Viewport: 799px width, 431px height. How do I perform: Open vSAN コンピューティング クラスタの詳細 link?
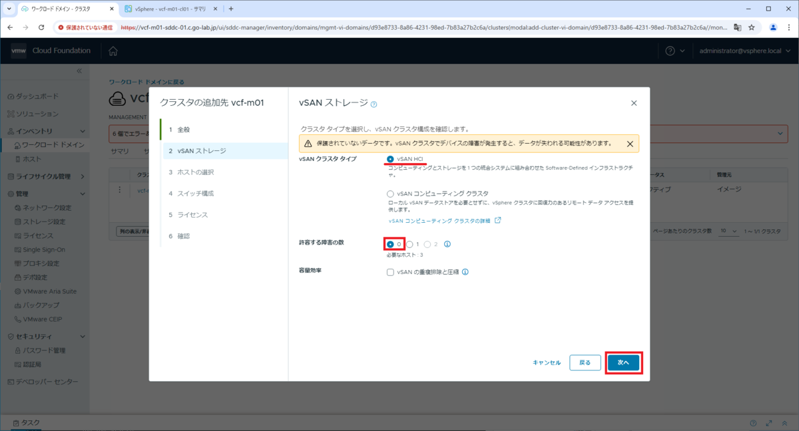point(445,220)
